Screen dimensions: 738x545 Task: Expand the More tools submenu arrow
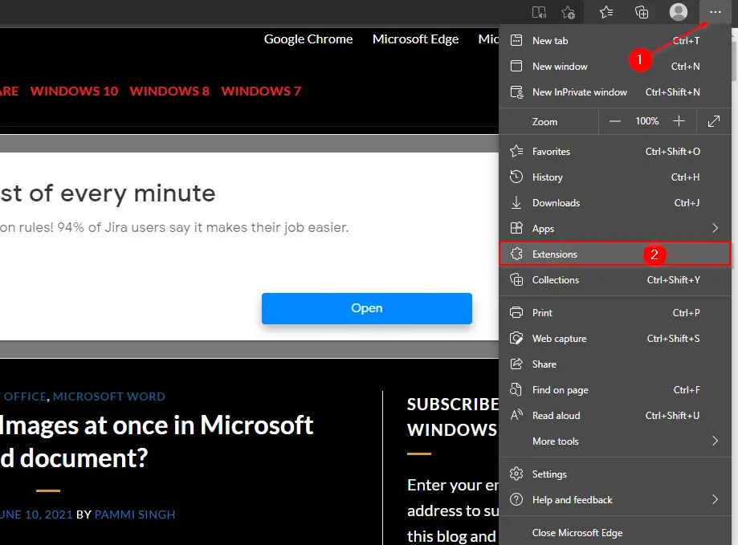click(715, 441)
